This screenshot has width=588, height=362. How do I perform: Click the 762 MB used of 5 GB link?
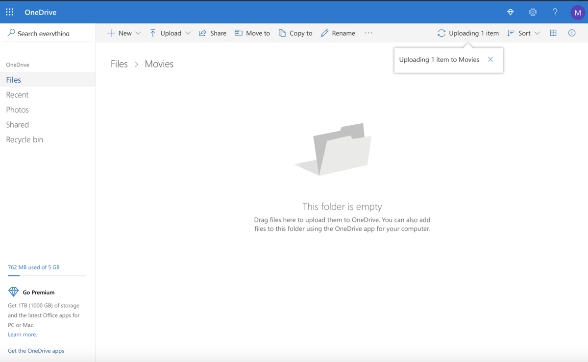coord(34,267)
